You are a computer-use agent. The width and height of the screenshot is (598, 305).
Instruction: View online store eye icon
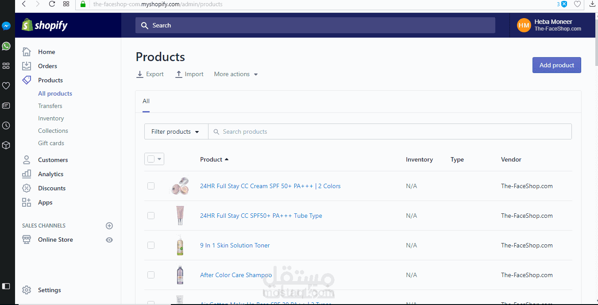pyautogui.click(x=109, y=240)
